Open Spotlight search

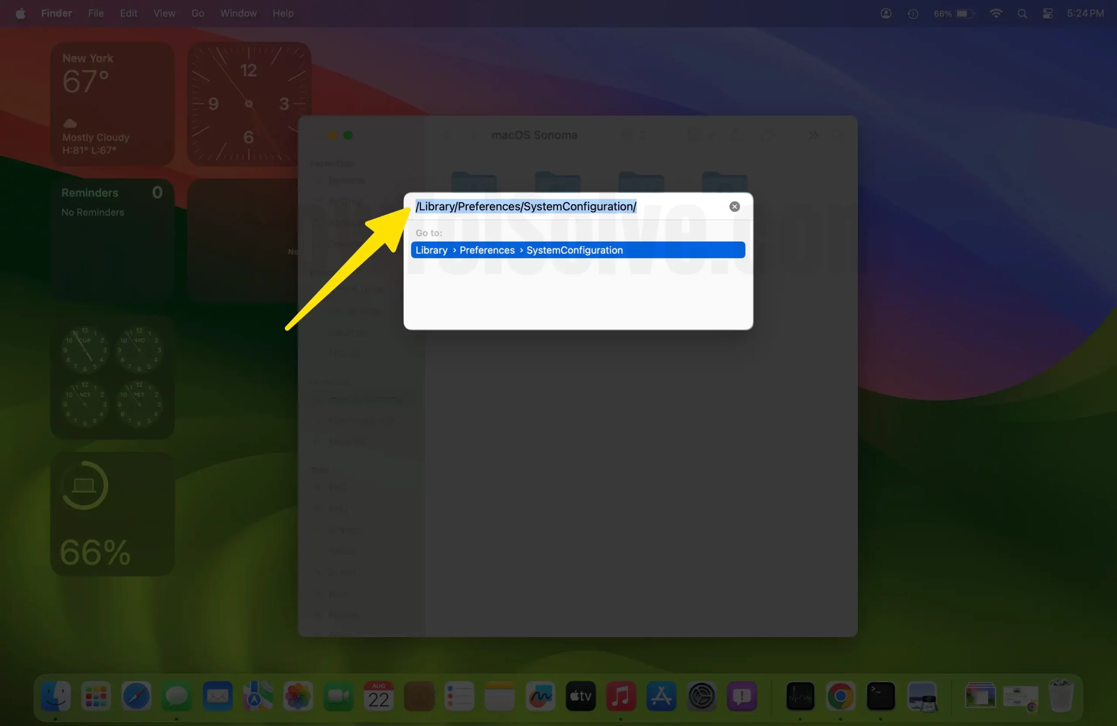click(1022, 13)
